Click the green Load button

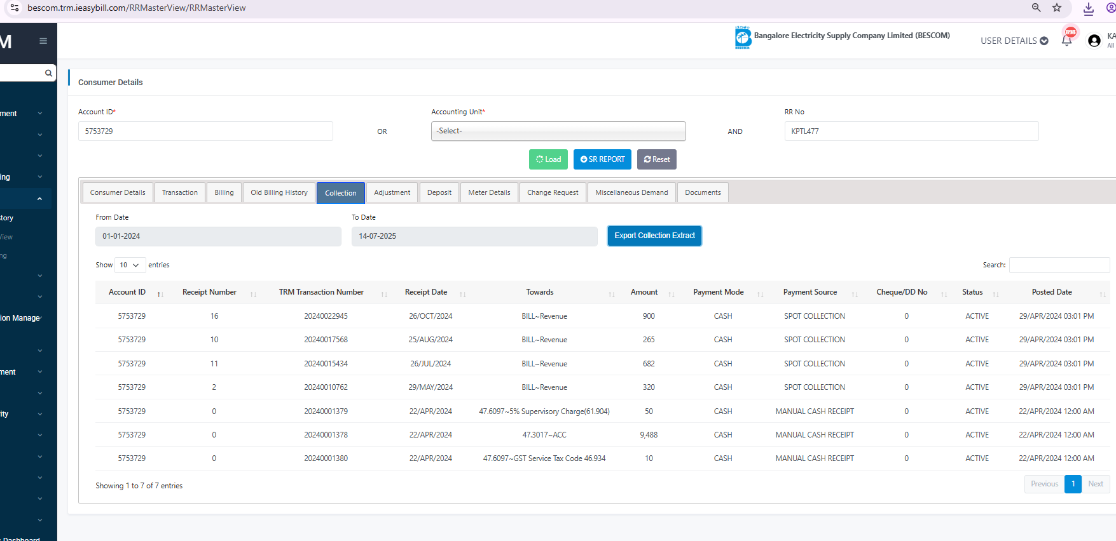point(548,159)
